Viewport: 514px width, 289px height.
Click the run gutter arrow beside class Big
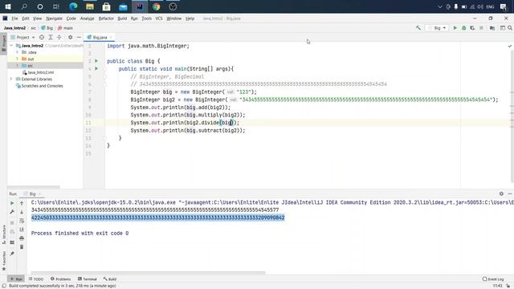96,61
